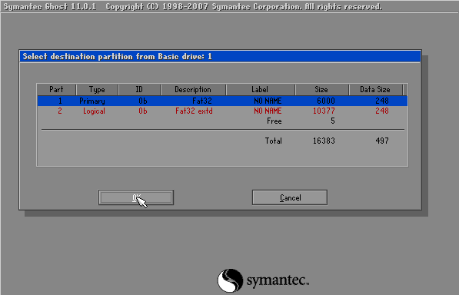Click the Data Size column header
Image resolution: width=459 pixels, height=295 pixels.
pos(375,89)
